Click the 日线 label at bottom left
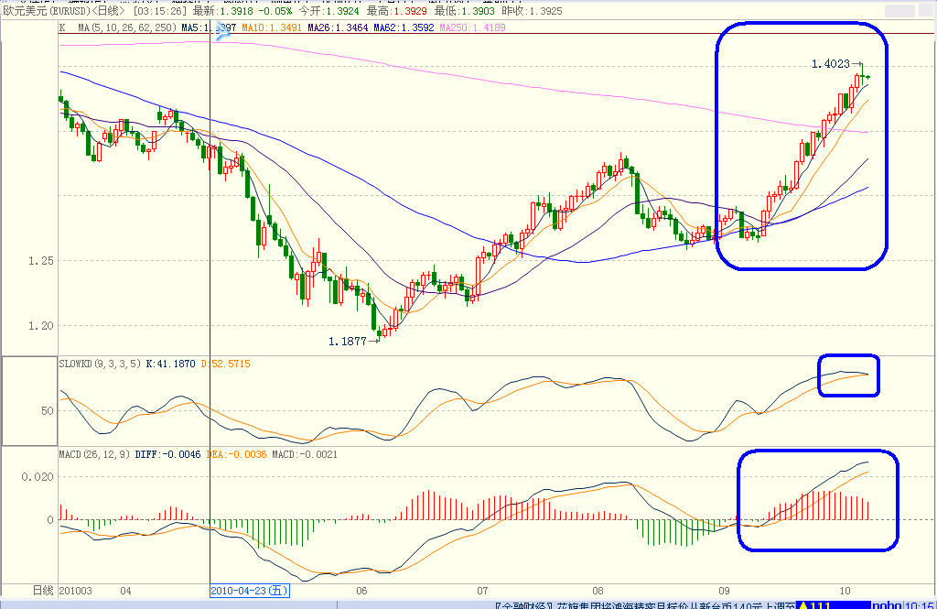This screenshot has height=609, width=937. click(x=42, y=591)
